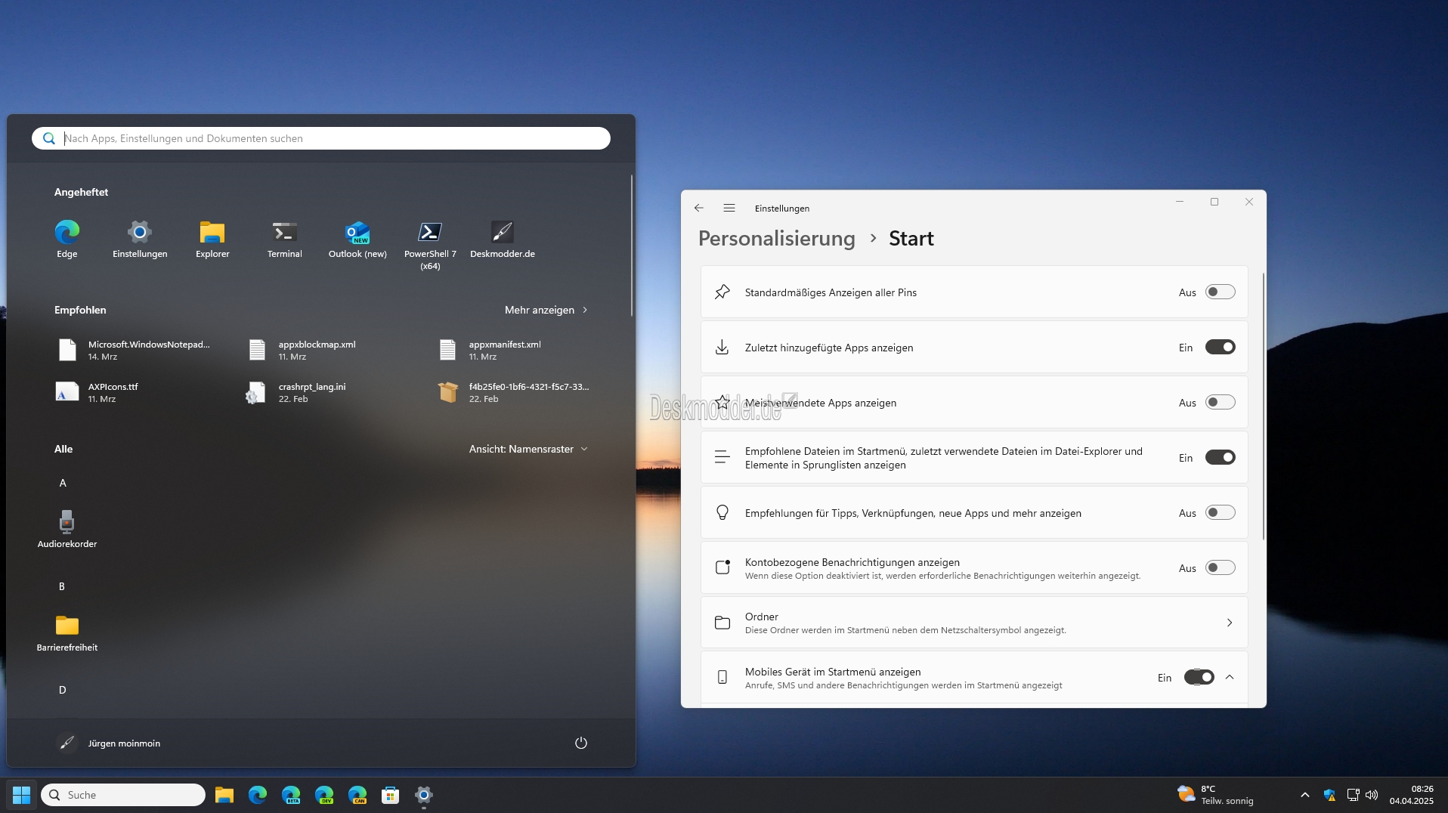This screenshot has height=813, width=1448.
Task: Click the letter B group header
Action: pyautogui.click(x=62, y=586)
